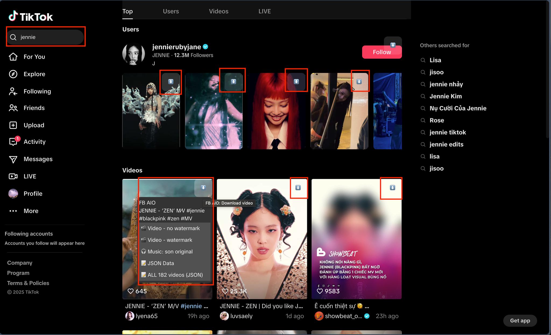
Task: Click the Upload plus icon
Action: [x=13, y=125]
